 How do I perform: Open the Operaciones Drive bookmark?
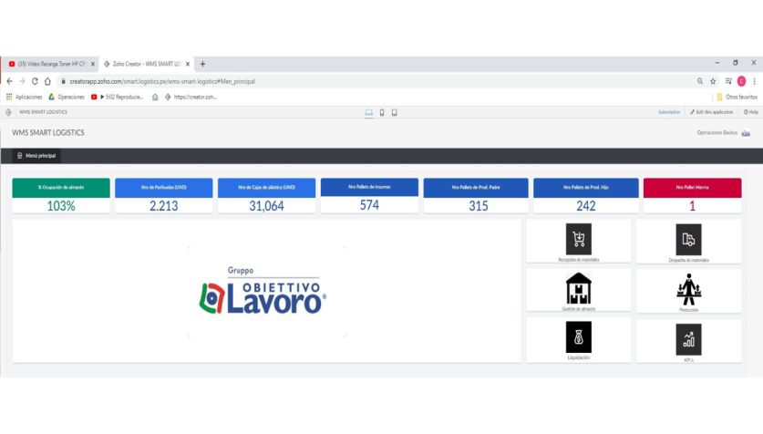point(67,97)
